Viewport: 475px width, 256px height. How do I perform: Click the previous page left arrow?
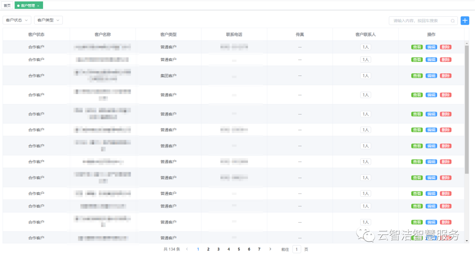tap(187, 249)
